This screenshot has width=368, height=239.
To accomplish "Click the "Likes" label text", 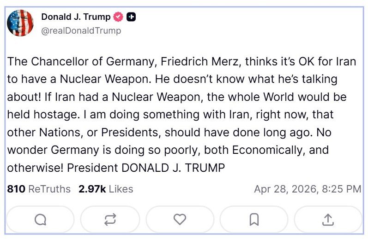I will coord(121,189).
